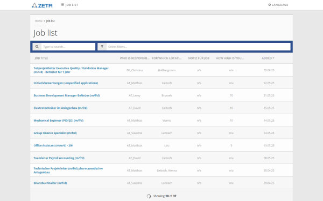Viewport: 323px width, 201px height.
Task: Sort by WHO IS RESPONSIB... column header
Action: 135,58
